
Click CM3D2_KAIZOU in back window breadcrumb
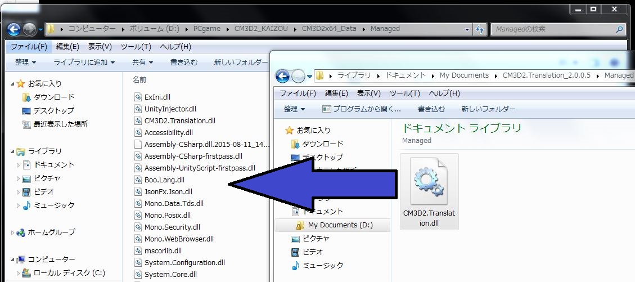click(261, 29)
